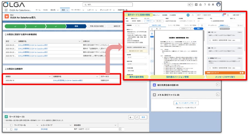Select the 価格交渉 stage
This screenshot has height=135, width=250.
click(x=117, y=26)
